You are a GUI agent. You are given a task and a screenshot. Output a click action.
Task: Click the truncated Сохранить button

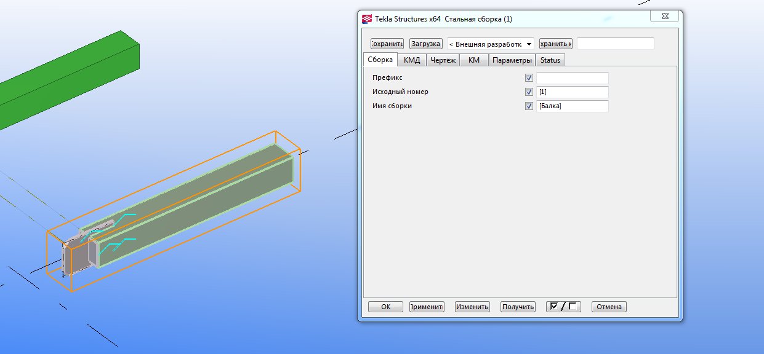coord(387,44)
